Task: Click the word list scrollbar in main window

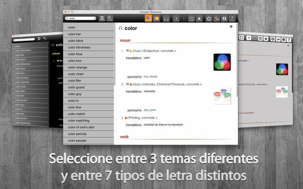Action: coord(115,54)
